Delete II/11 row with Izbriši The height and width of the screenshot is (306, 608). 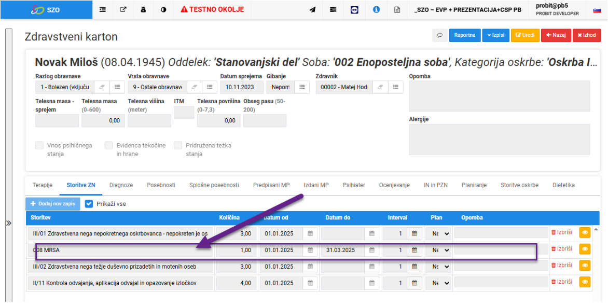[x=562, y=282]
